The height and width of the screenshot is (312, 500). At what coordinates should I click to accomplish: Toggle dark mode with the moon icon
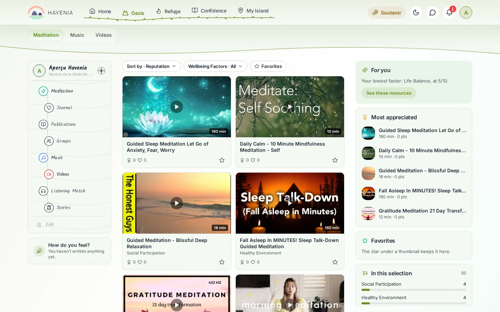(416, 12)
